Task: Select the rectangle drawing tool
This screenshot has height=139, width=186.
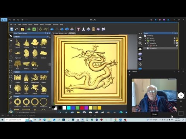Action: (x=10, y=66)
